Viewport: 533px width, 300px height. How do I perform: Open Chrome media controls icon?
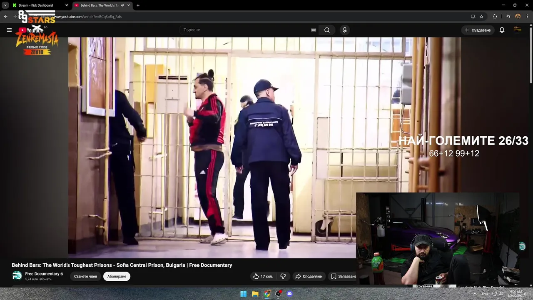tap(508, 17)
